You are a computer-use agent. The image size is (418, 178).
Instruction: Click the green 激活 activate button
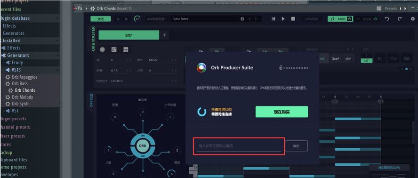click(101, 19)
